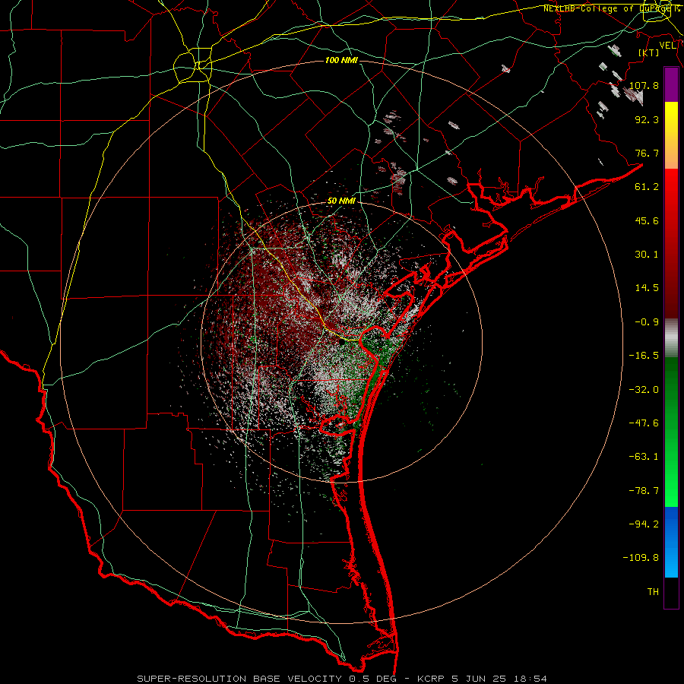684x684 pixels.
Task: Click the KCRP radar site dot at map center
Action: (343, 343)
